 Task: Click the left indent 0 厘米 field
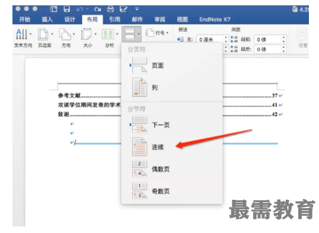[210, 40]
